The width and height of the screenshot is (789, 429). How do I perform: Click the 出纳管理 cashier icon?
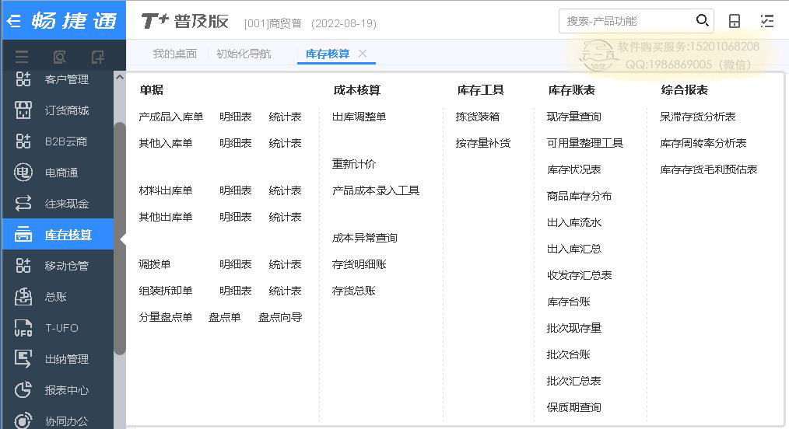click(23, 359)
